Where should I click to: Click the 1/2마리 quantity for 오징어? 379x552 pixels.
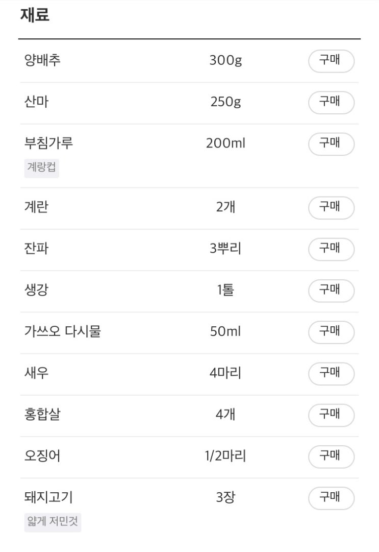coord(225,456)
